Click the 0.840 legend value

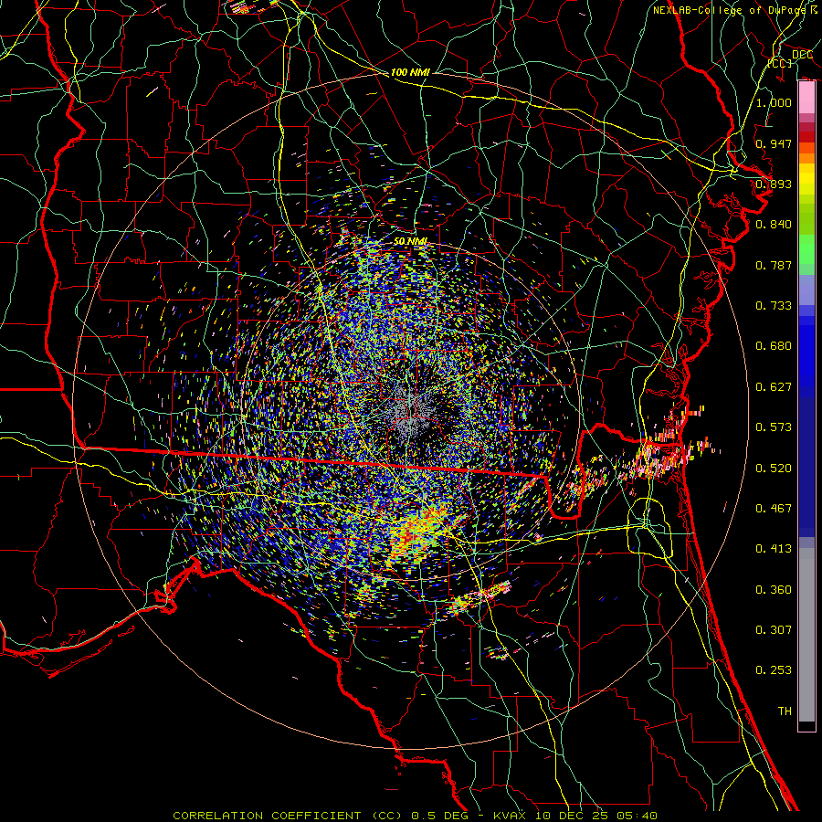pos(774,225)
